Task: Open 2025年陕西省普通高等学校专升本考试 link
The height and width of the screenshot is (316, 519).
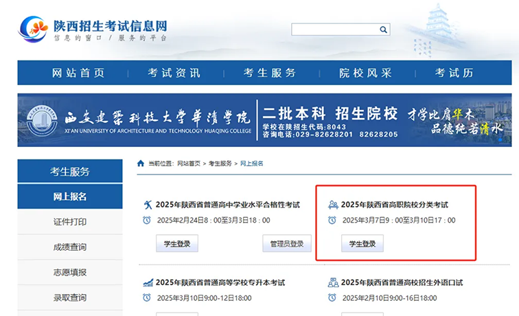Action: (220, 282)
